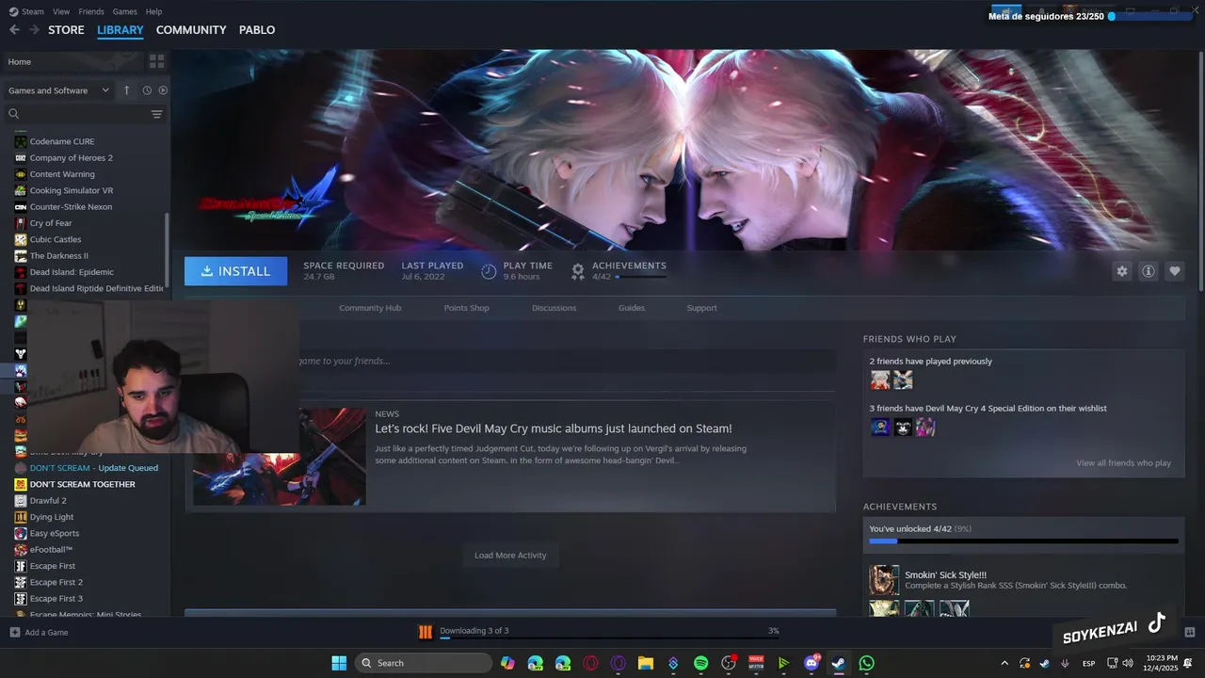The height and width of the screenshot is (678, 1205).
Task: Select Easy eSports entry
Action: pos(55,533)
